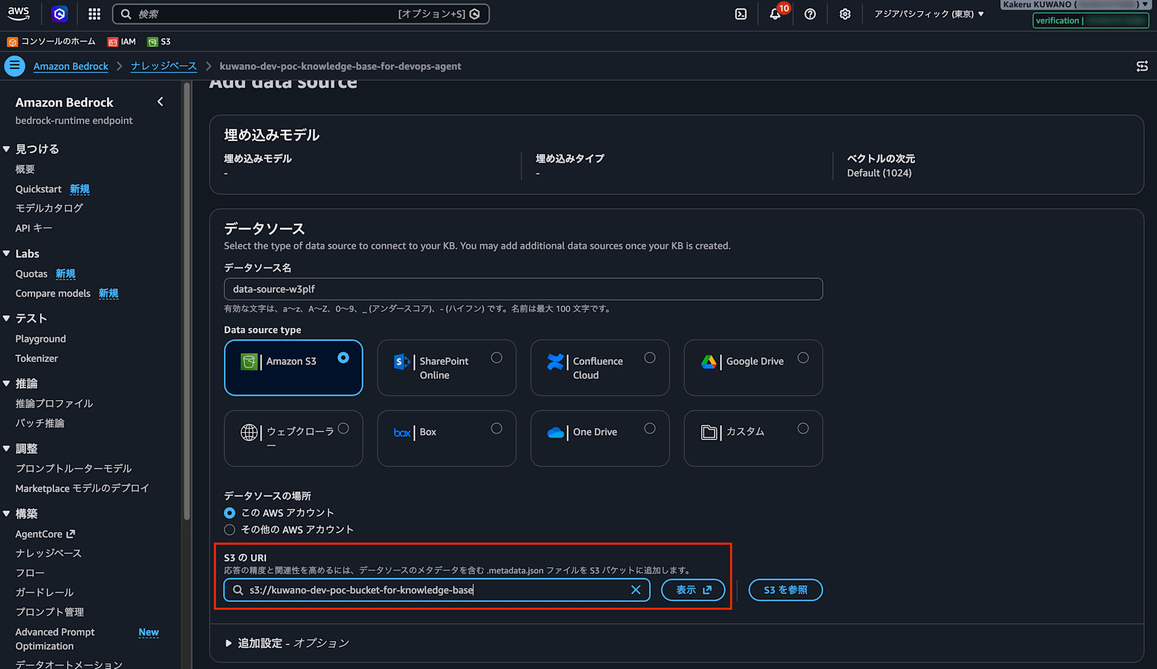Open 推論プロファイル in the sidebar
Image resolution: width=1157 pixels, height=669 pixels.
click(x=54, y=404)
